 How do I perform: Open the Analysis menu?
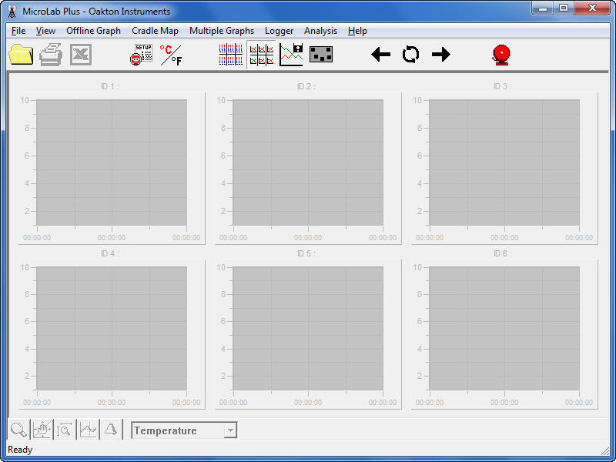320,31
